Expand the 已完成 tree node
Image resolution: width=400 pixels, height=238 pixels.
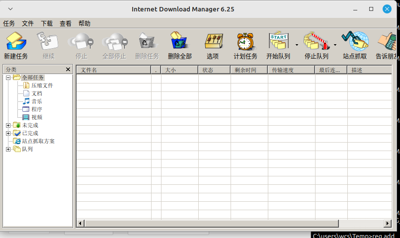pos(8,133)
